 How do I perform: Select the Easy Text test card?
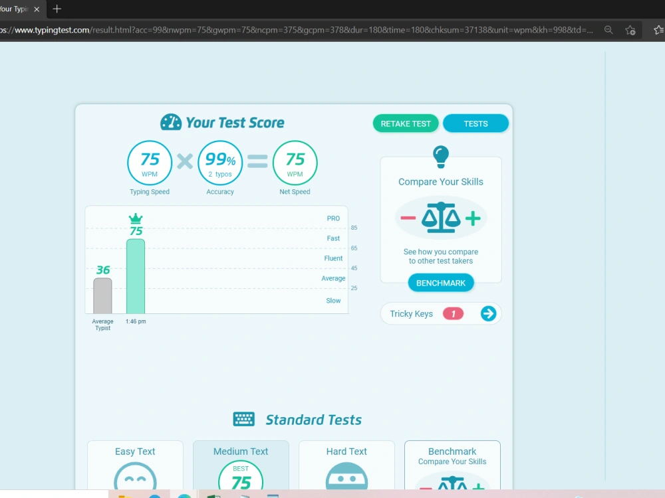[x=135, y=466]
